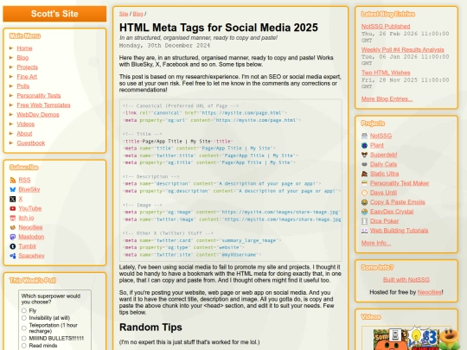Open Free Web Templates menu link
This screenshot has height=350, width=467.
pos(43,105)
